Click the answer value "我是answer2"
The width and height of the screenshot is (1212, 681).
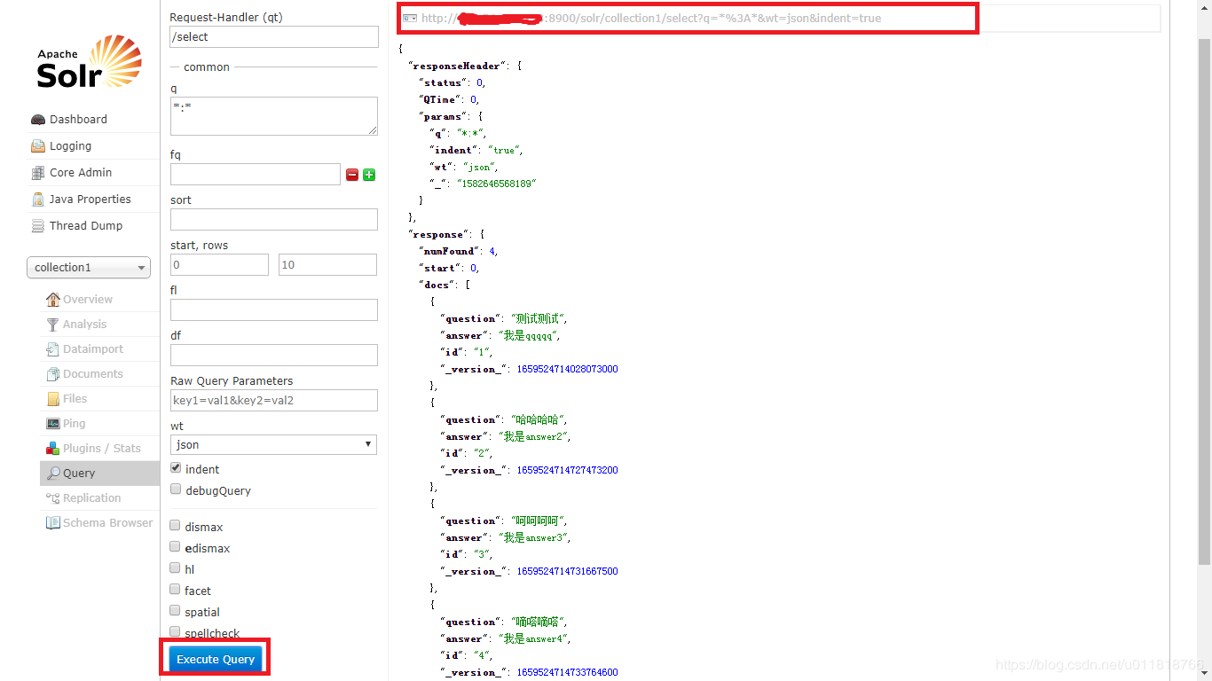tap(533, 436)
